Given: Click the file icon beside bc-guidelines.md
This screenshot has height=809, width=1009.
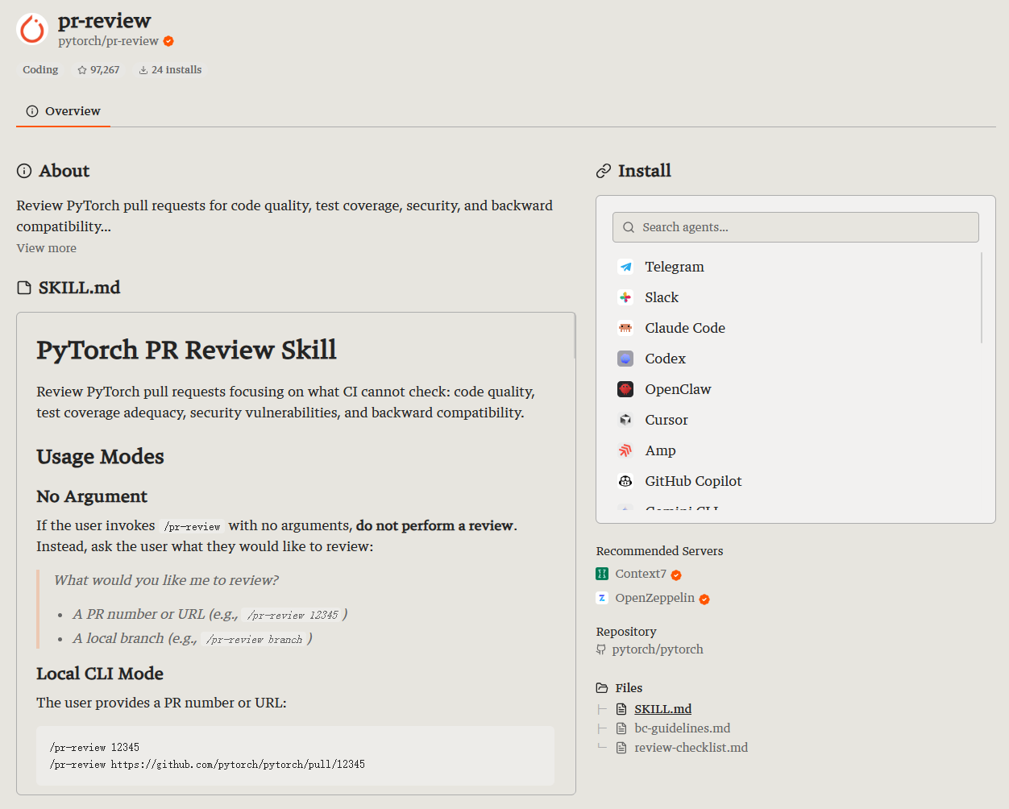Looking at the screenshot, I should tap(621, 728).
